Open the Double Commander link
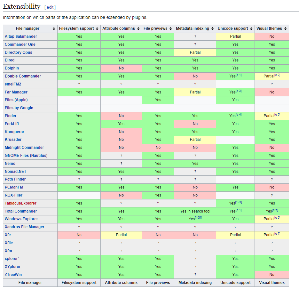Screen dimensions: 299x290 [23, 76]
